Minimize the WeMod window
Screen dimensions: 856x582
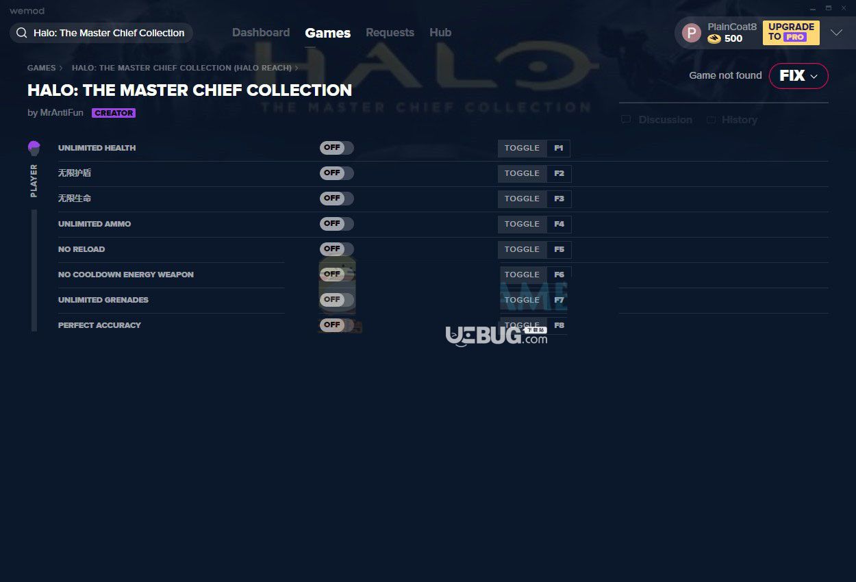813,8
